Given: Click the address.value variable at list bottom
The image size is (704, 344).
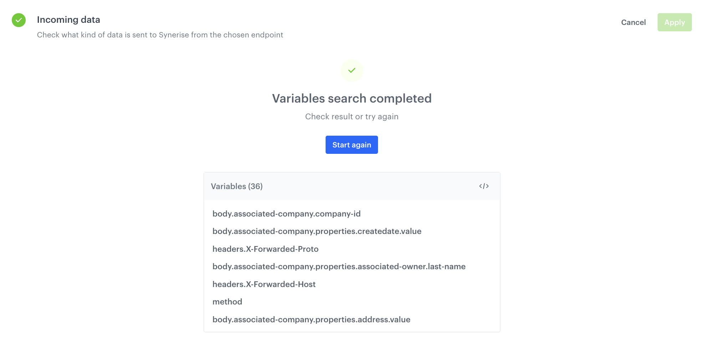Looking at the screenshot, I should (x=311, y=319).
